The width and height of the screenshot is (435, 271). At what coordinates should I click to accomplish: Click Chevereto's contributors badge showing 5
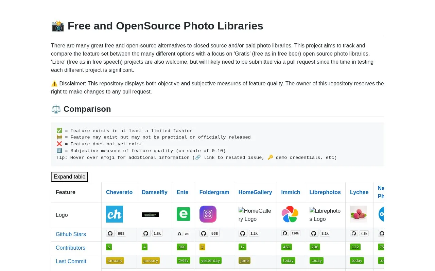(109, 247)
